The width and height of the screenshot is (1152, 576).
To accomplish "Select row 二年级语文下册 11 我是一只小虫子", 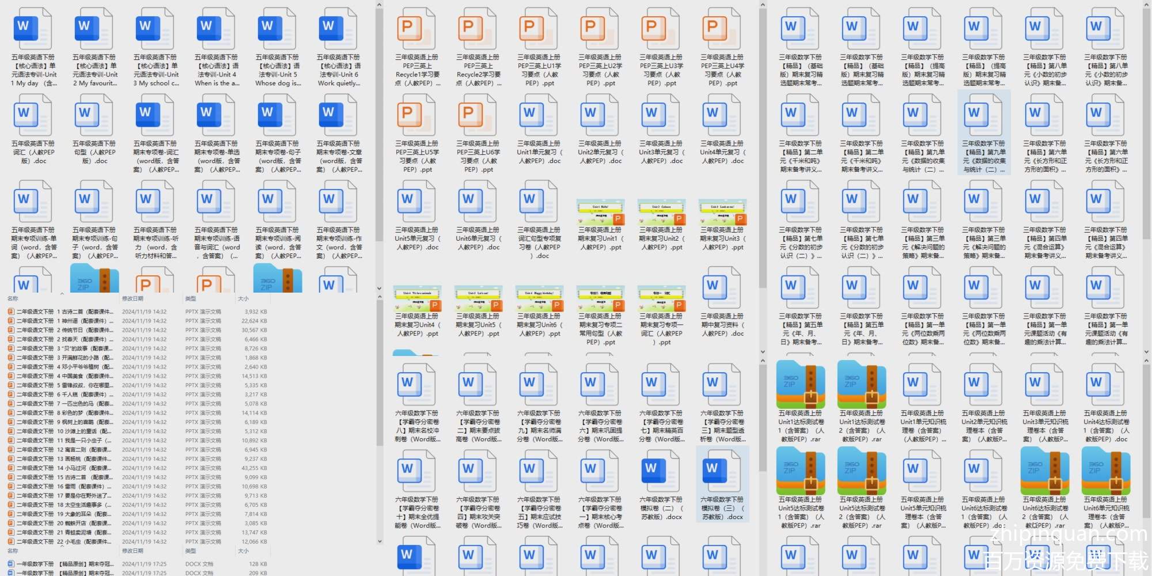I will tap(138, 441).
